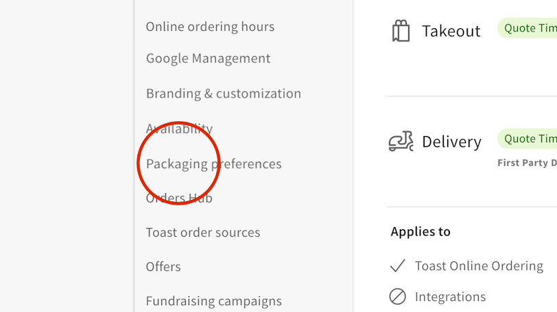Open Fundraising campaigns
Screen dimensions: 557x312
click(213, 301)
